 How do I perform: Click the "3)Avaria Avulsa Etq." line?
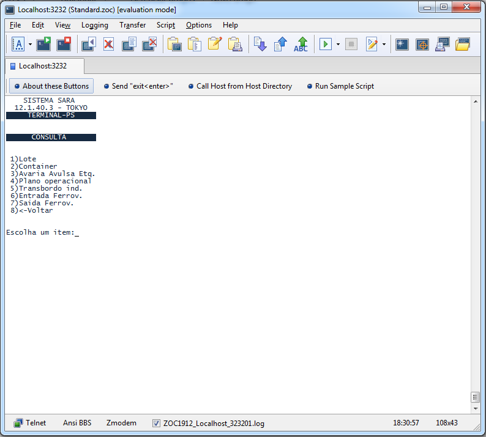point(53,174)
